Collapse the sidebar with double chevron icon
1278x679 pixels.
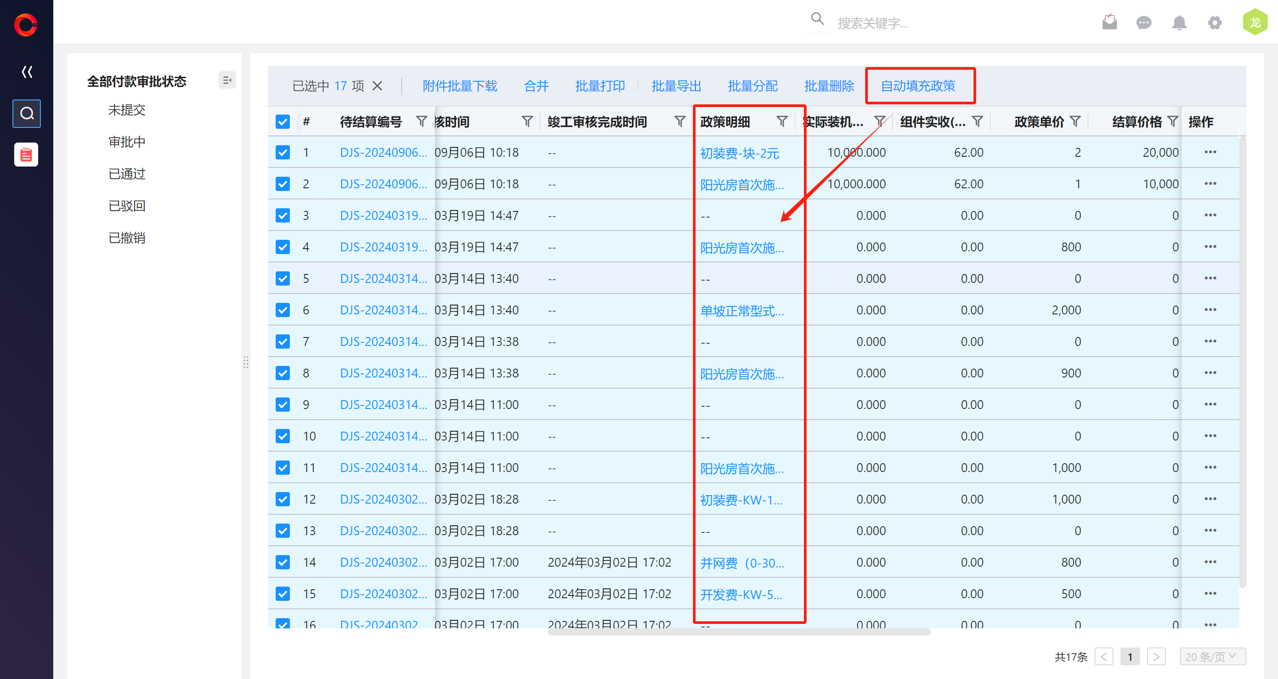click(27, 72)
